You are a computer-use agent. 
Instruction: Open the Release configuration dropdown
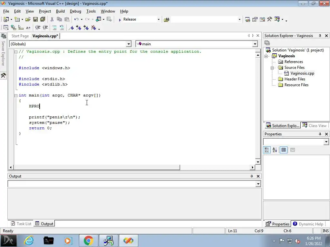[159, 20]
